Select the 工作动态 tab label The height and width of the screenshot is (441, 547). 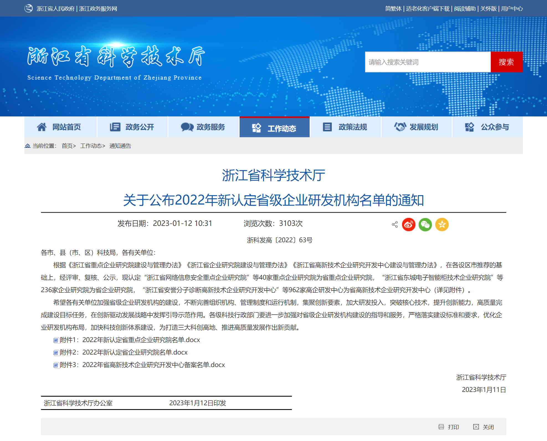[282, 128]
